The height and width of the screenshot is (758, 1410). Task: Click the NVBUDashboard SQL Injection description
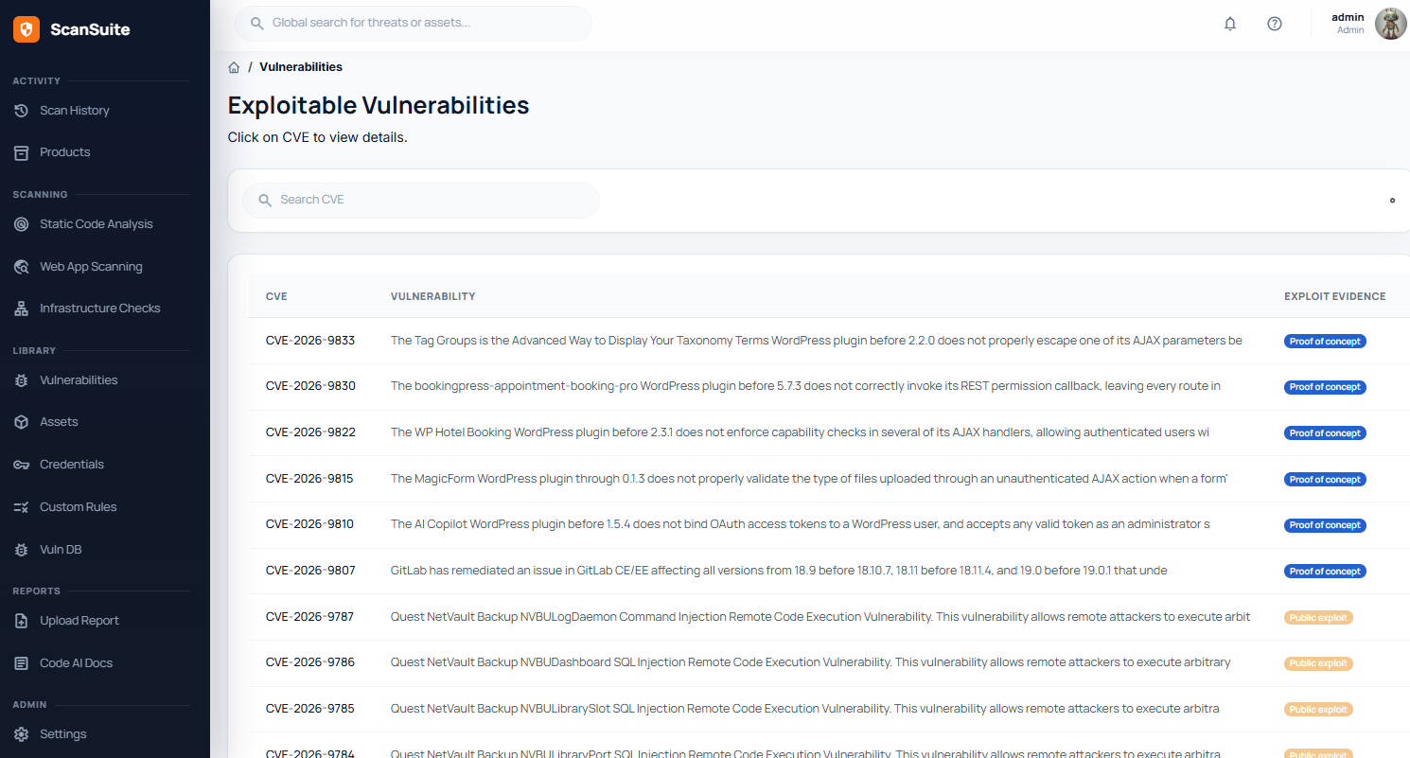click(811, 662)
